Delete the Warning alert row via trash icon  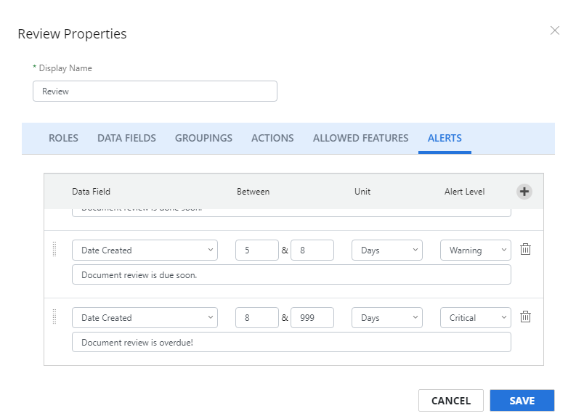[525, 249]
